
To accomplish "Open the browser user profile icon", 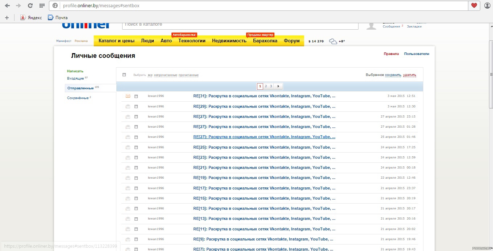I will (487, 6).
